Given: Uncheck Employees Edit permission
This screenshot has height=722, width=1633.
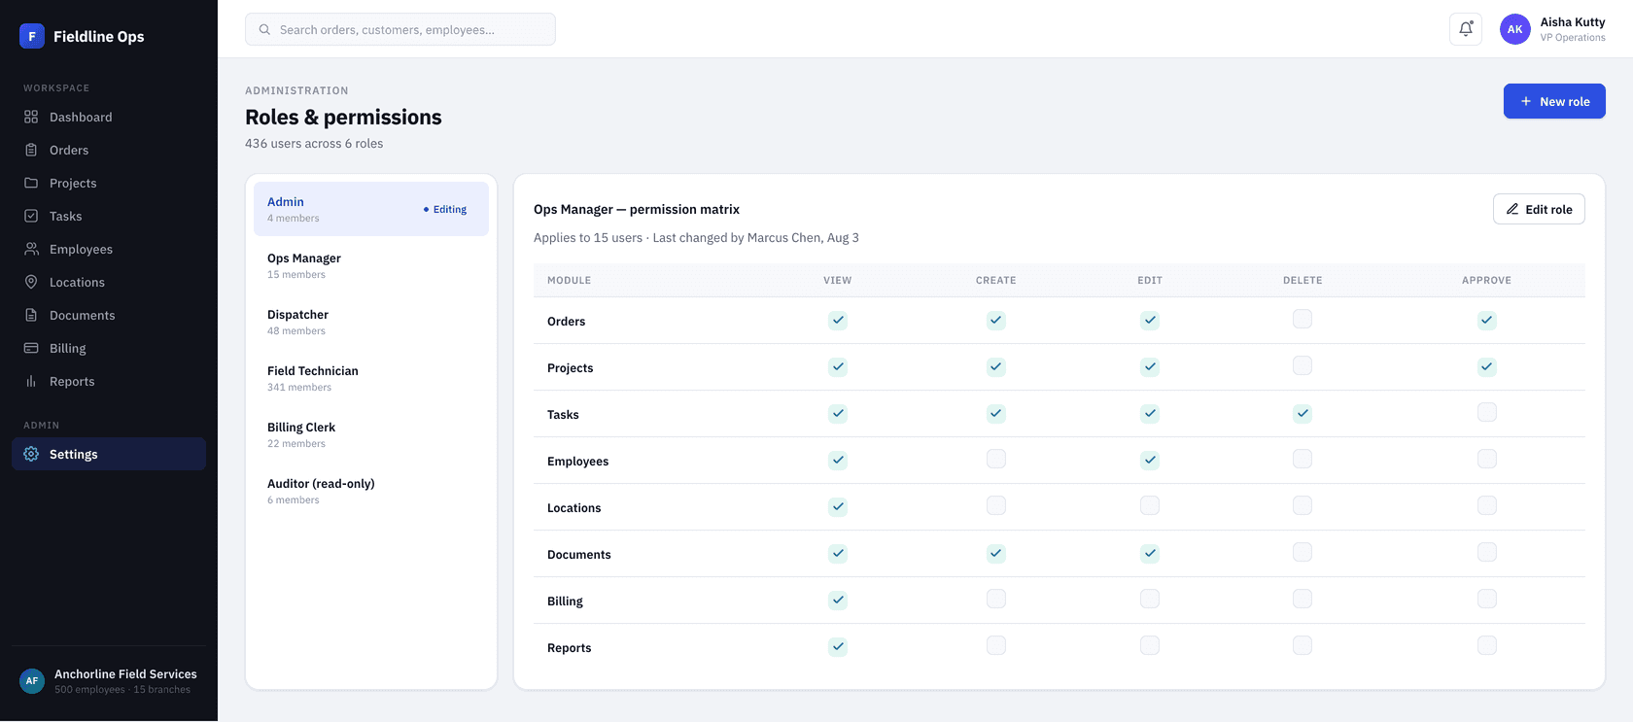Looking at the screenshot, I should point(1150,460).
